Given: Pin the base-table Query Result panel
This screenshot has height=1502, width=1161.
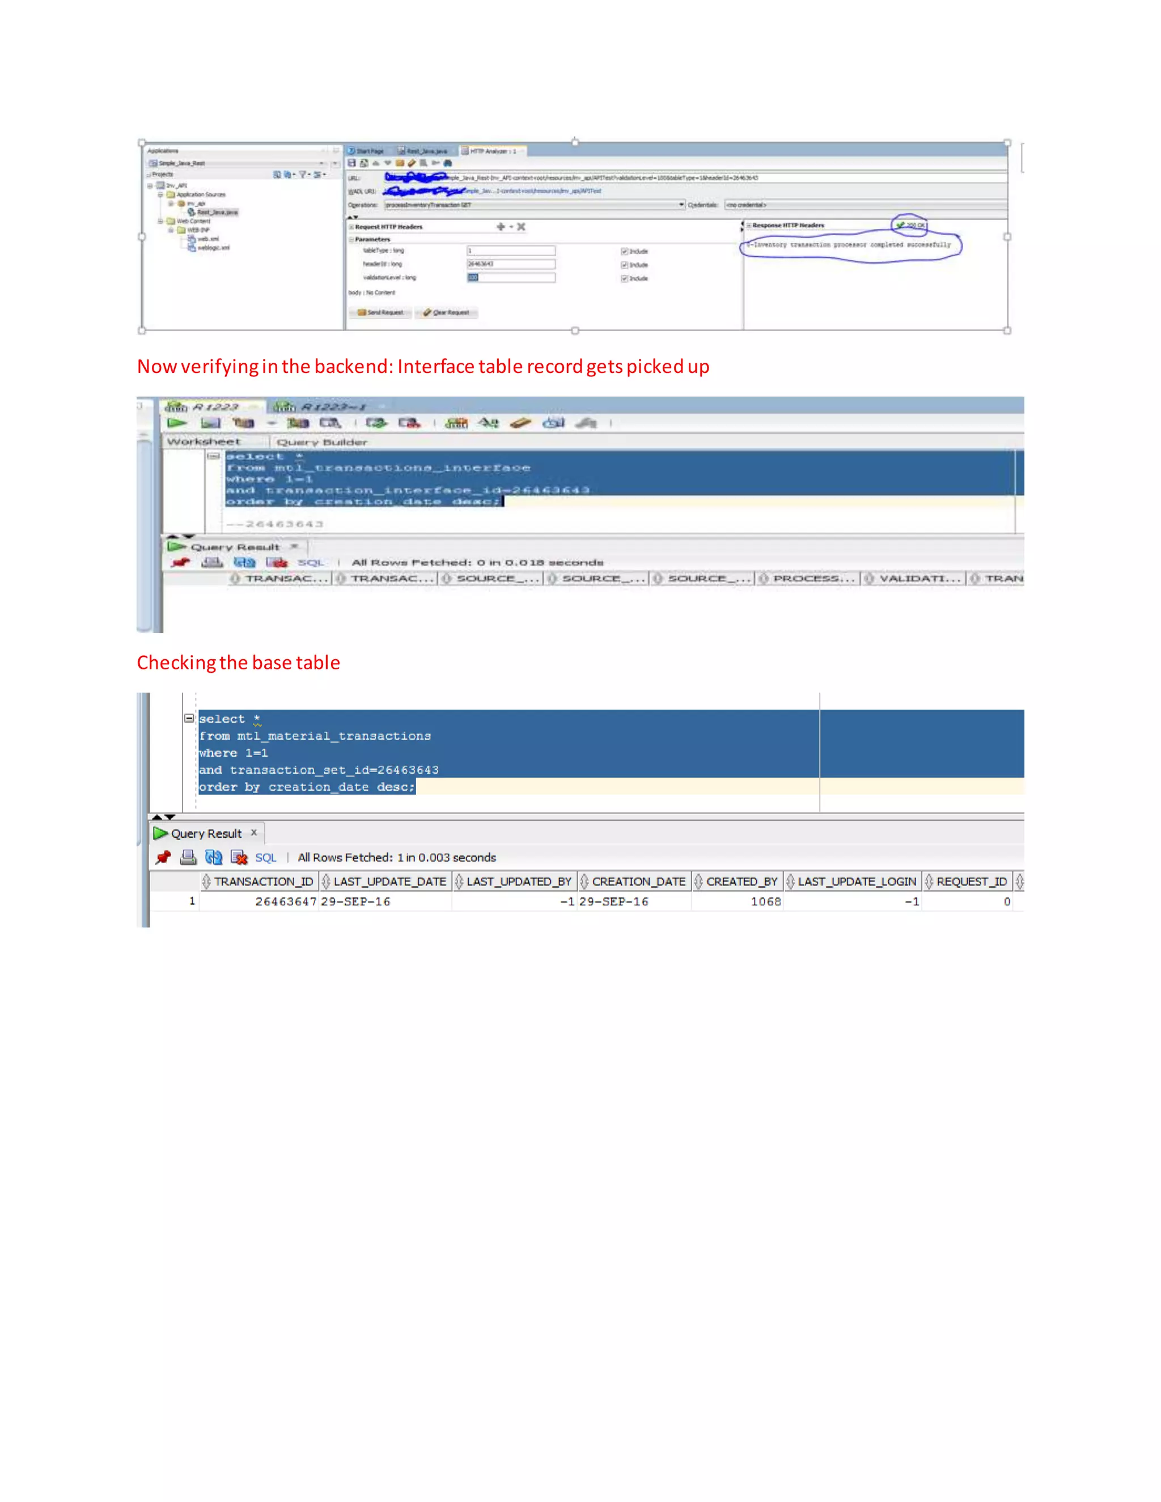Looking at the screenshot, I should pyautogui.click(x=163, y=858).
